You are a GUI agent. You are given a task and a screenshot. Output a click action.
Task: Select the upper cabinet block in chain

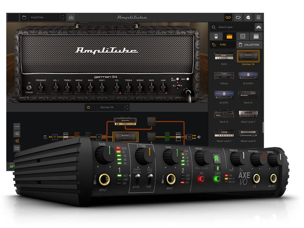tap(151, 121)
